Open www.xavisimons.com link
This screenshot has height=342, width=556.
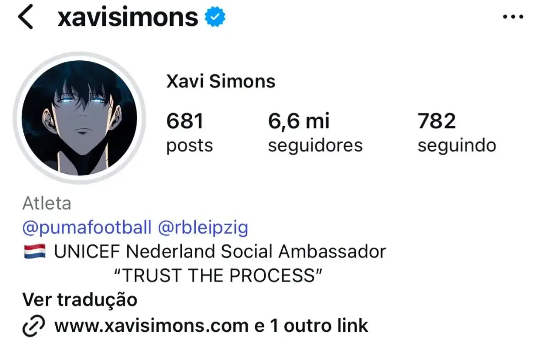click(x=151, y=326)
